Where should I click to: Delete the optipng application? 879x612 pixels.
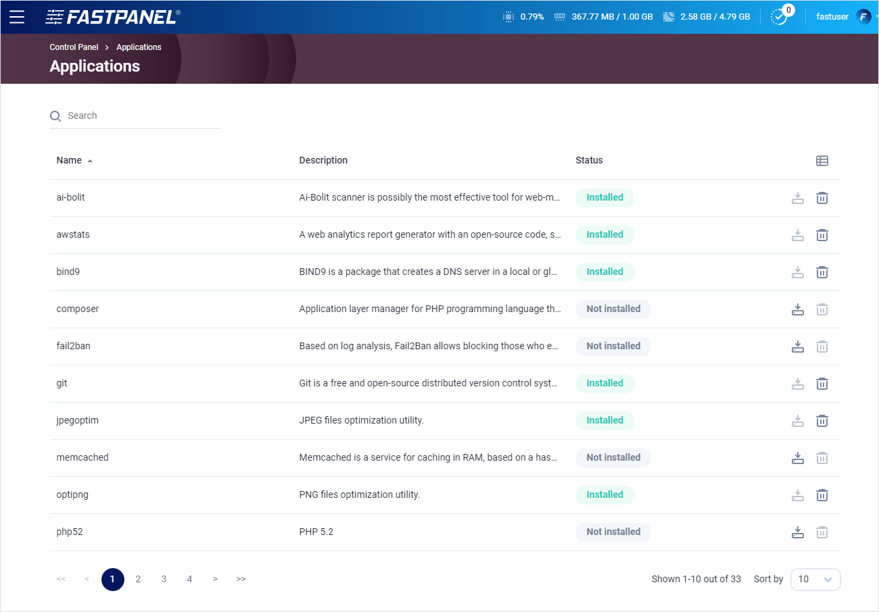(x=822, y=495)
